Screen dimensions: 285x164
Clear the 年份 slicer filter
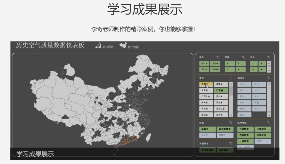[x=218, y=57]
